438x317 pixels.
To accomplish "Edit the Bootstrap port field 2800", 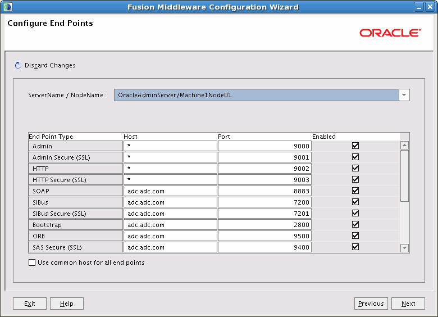I will (264, 225).
